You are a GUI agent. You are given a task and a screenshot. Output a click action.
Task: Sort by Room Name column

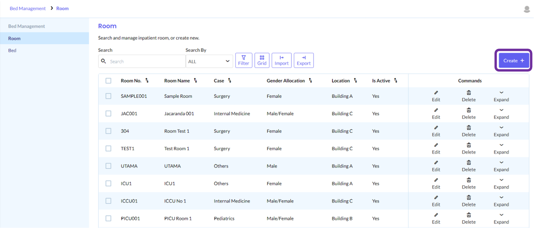195,81
